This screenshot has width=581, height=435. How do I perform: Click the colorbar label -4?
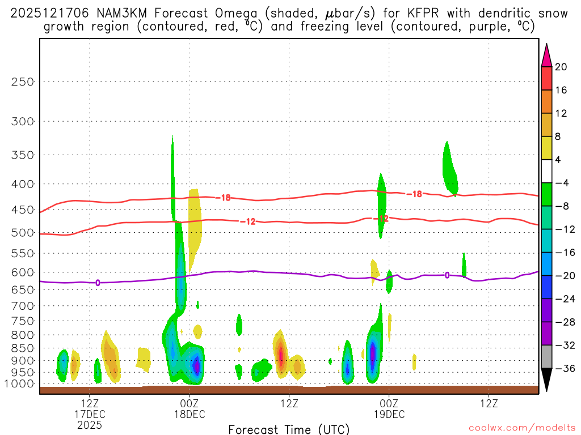click(562, 183)
